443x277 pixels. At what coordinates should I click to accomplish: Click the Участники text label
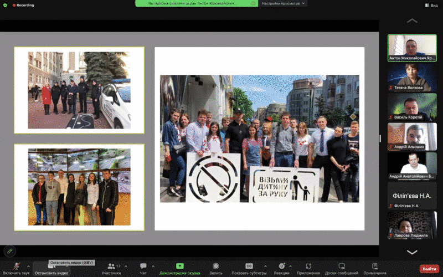(x=111, y=273)
